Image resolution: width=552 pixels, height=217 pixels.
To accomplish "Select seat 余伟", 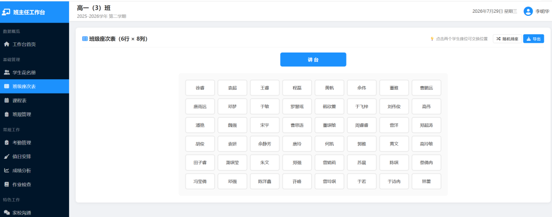I will coord(361,88).
